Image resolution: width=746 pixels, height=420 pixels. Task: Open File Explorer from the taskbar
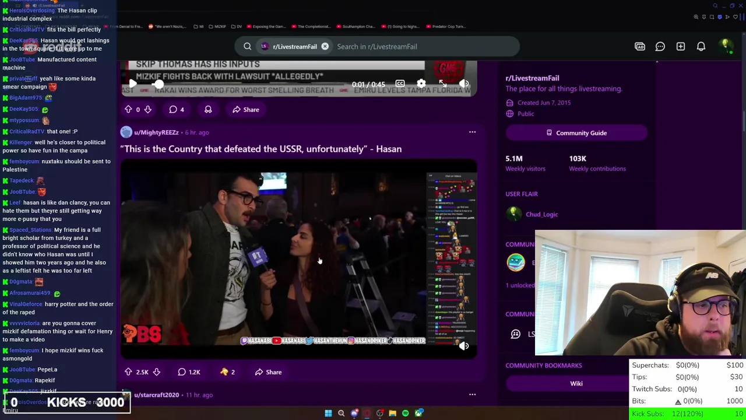point(392,414)
